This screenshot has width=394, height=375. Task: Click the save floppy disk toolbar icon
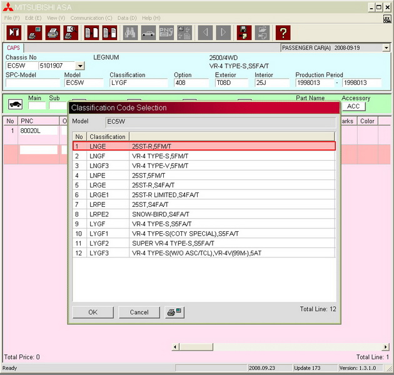pyautogui.click(x=244, y=32)
